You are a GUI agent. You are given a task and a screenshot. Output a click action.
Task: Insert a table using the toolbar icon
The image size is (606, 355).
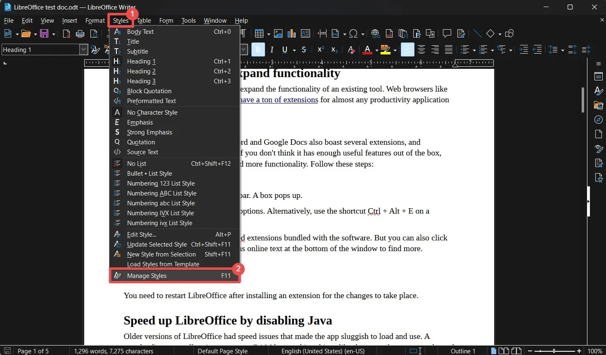[260, 33]
